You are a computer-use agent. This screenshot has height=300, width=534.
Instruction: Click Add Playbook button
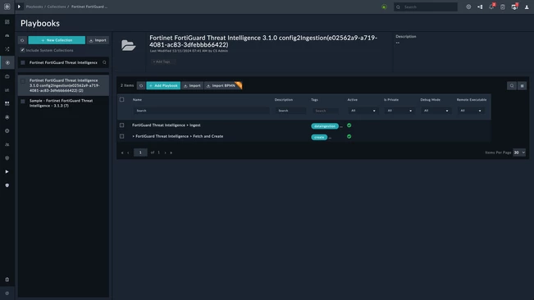tap(163, 86)
